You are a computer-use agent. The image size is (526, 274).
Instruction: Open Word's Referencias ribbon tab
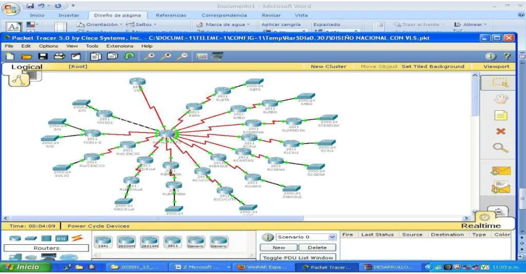point(171,15)
